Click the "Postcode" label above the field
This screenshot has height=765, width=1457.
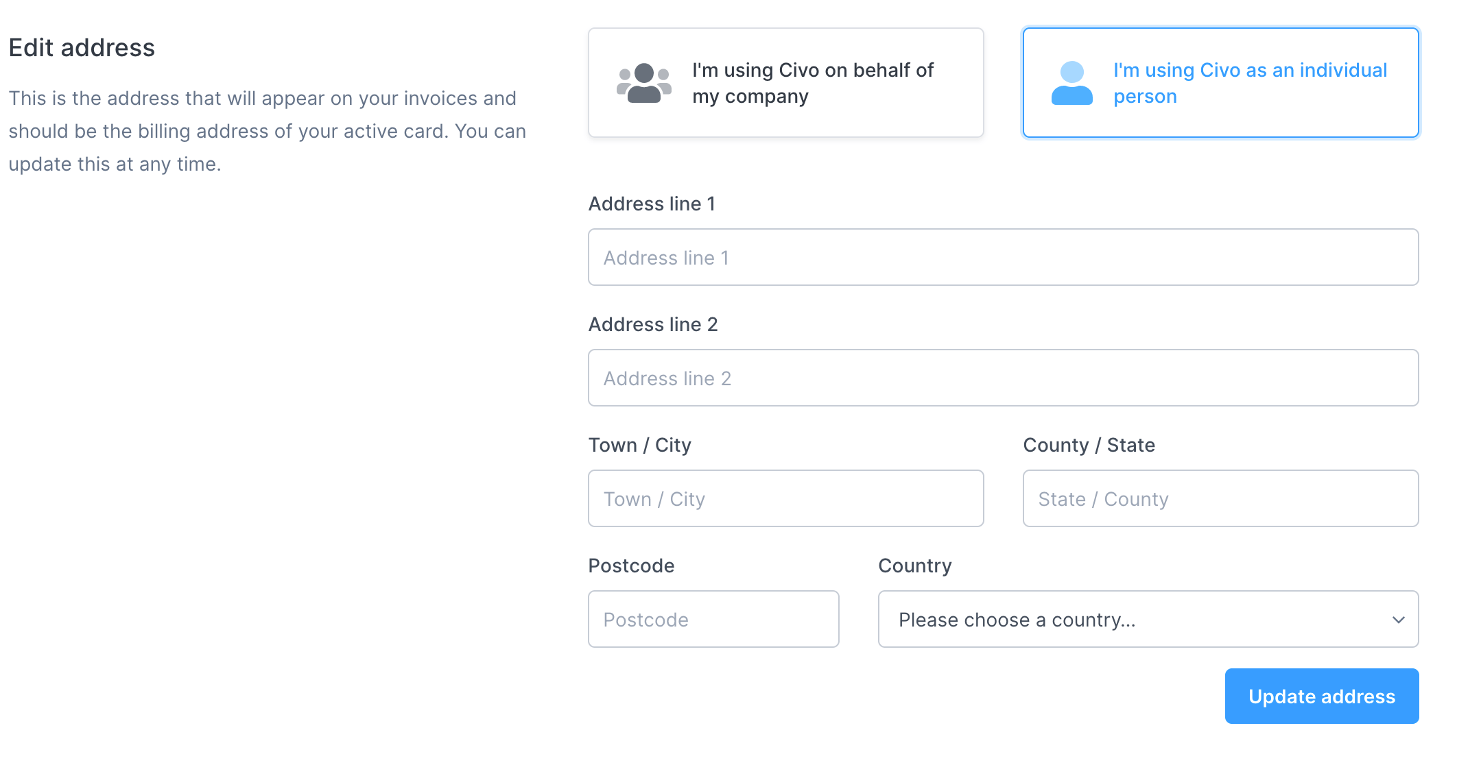631,566
